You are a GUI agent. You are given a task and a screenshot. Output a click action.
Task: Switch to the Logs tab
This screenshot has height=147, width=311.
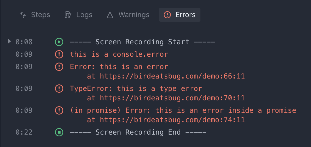tap(79, 15)
